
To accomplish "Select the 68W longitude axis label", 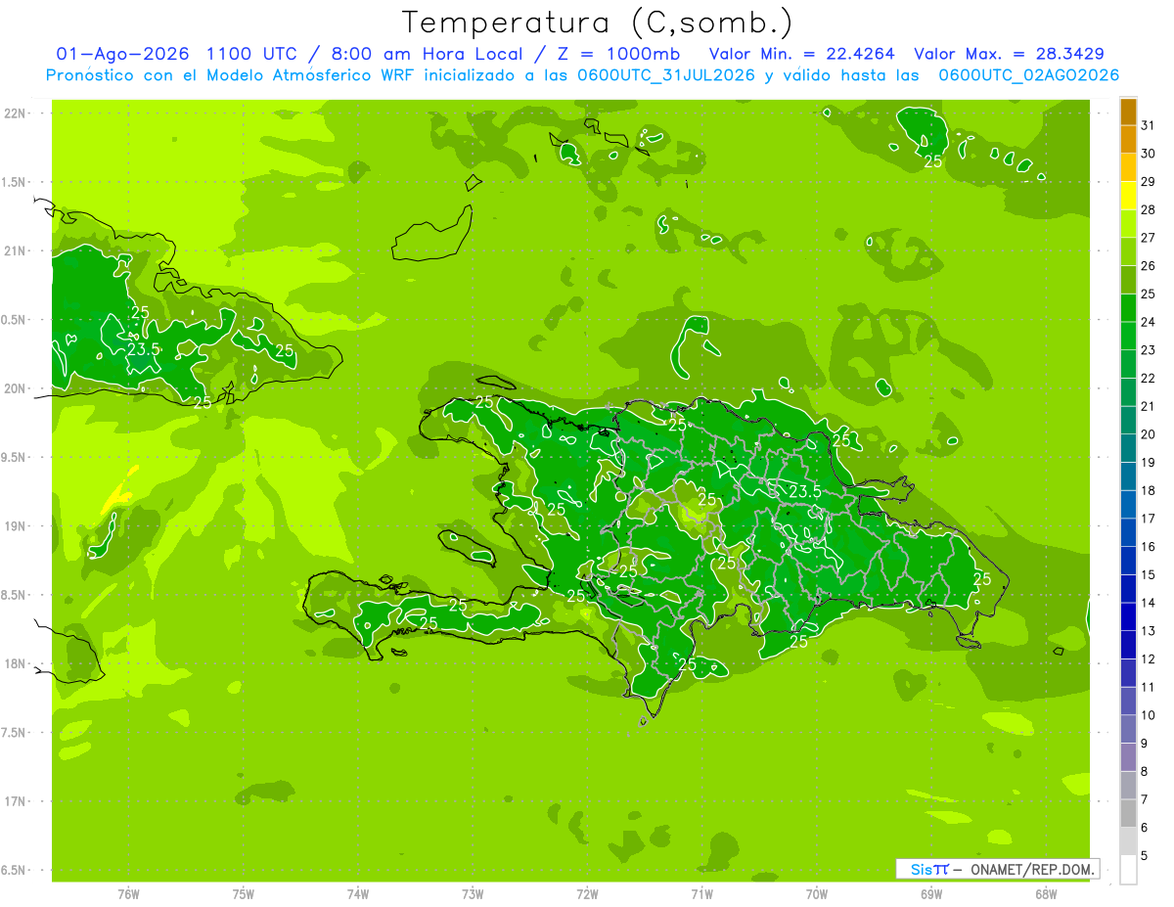I will [1046, 893].
